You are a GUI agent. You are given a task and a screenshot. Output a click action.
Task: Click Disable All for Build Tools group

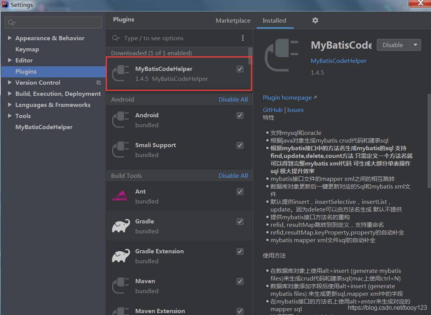tap(233, 176)
